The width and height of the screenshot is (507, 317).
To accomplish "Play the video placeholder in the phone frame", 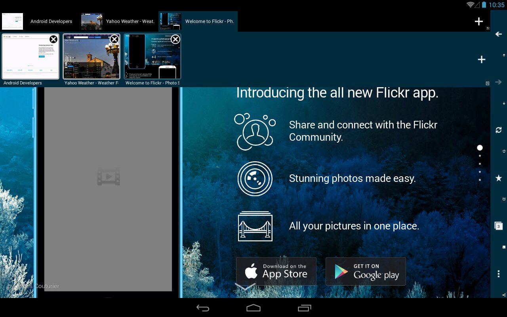I will 108,176.
